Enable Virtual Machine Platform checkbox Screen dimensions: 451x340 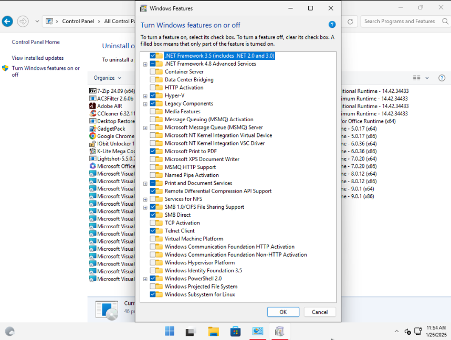point(153,239)
